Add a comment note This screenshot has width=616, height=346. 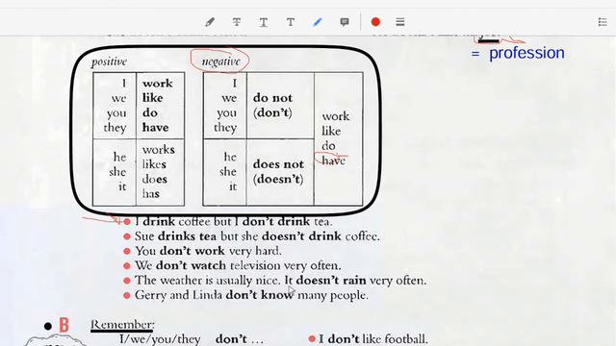[345, 22]
